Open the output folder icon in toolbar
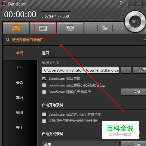This screenshot has width=146, height=146. pos(105,28)
